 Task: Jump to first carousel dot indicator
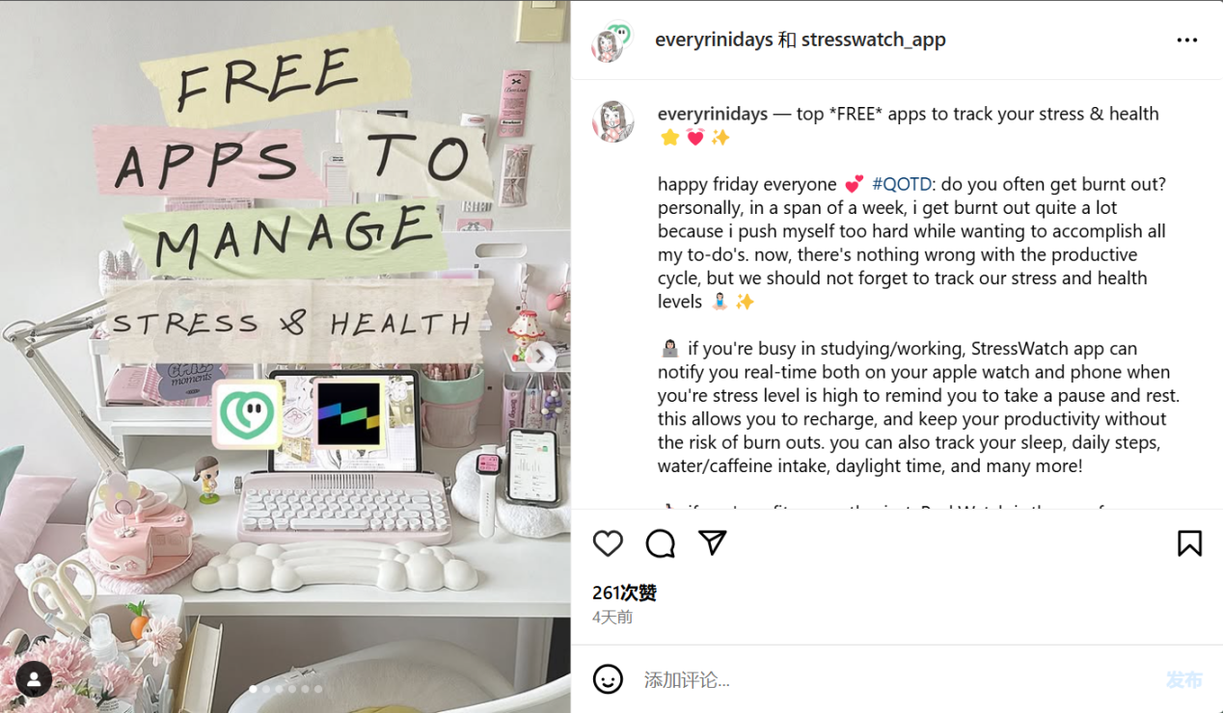(x=254, y=689)
